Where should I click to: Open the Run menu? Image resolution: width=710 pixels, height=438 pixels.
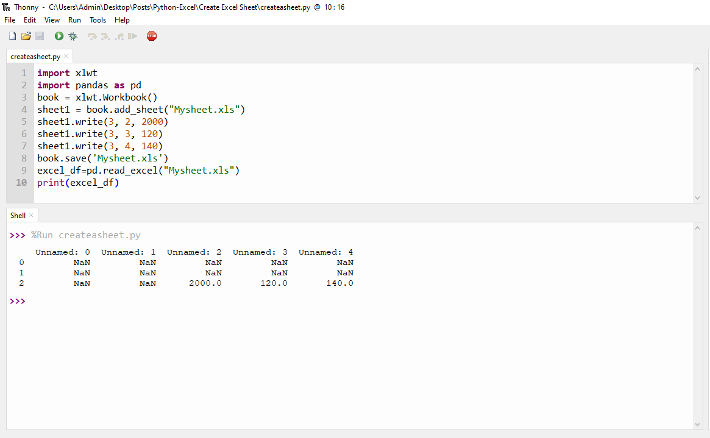pos(74,19)
